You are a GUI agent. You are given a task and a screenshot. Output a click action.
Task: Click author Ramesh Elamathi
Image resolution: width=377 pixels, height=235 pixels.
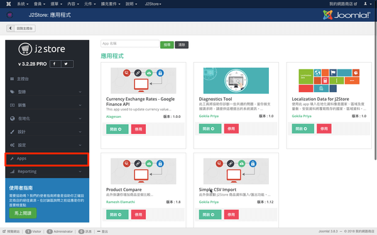click(x=121, y=202)
